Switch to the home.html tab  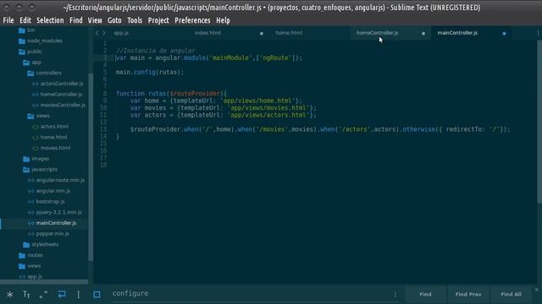click(289, 33)
